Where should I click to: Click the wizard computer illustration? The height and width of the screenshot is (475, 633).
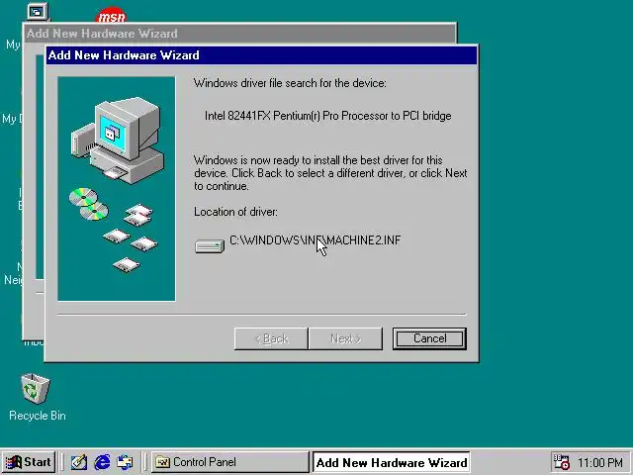(117, 189)
